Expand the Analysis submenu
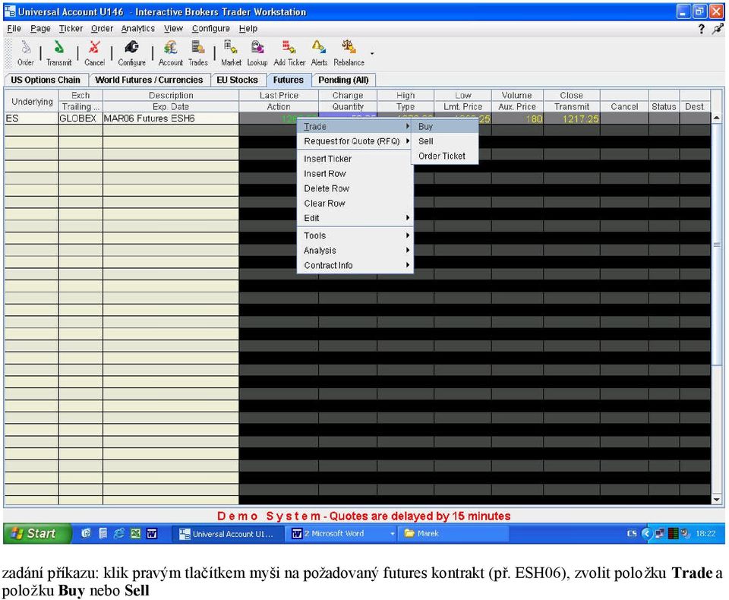729x600 pixels. [355, 251]
